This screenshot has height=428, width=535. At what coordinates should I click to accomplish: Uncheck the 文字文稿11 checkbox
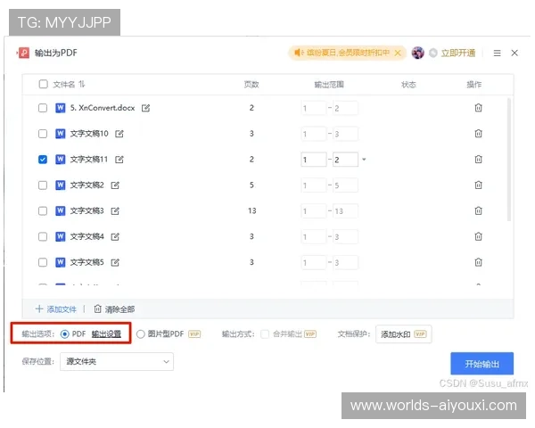coord(43,160)
